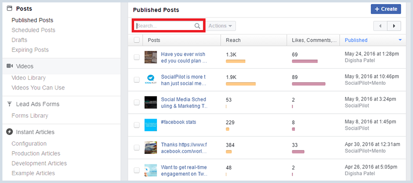Image resolution: width=413 pixels, height=183 pixels.
Task: Open thumbnail of 'Thanks https://www.f' post
Action: [x=151, y=148]
